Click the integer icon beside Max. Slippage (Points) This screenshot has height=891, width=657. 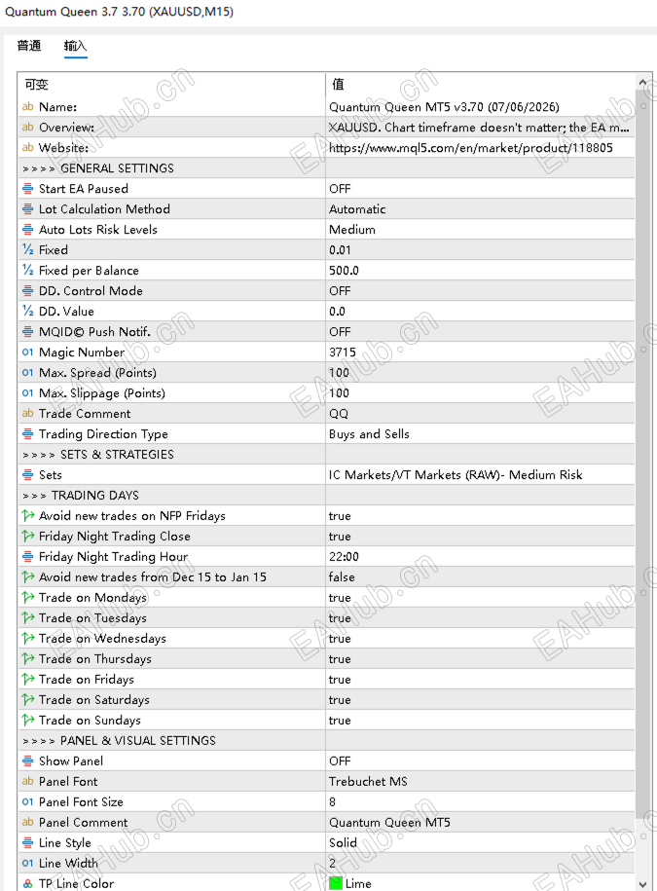coord(27,393)
